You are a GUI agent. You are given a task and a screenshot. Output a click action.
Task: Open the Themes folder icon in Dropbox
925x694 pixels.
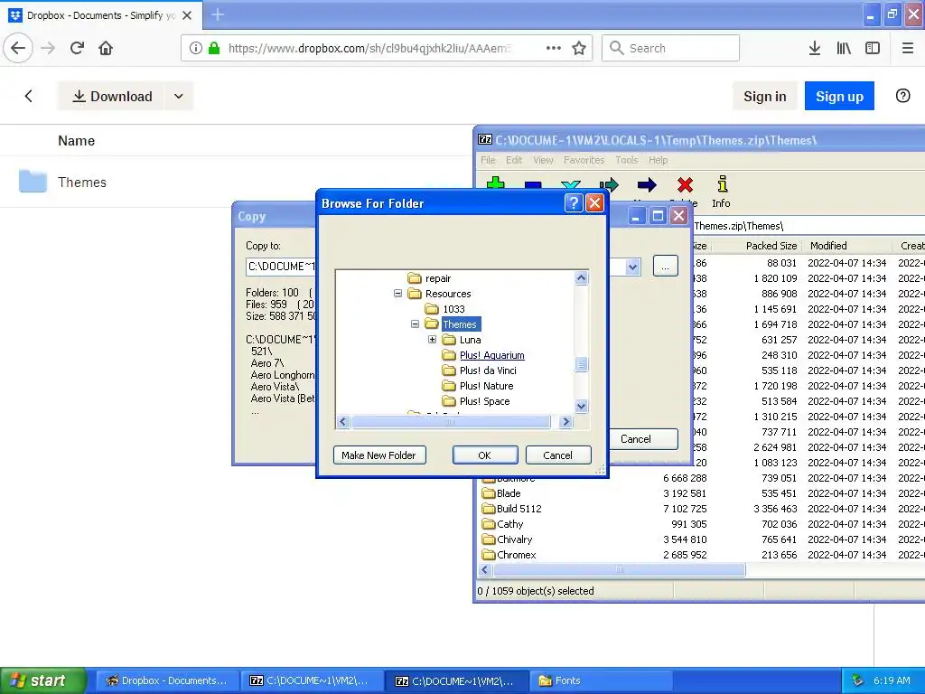coord(33,181)
